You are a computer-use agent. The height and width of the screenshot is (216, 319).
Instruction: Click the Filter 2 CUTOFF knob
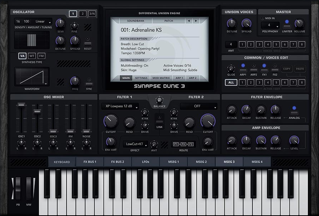tap(208, 121)
